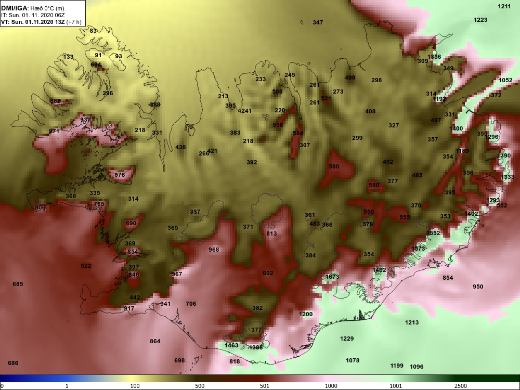Viewport: 520px width, 390px height.
Task: Select the map value 556
Action: (x=278, y=125)
